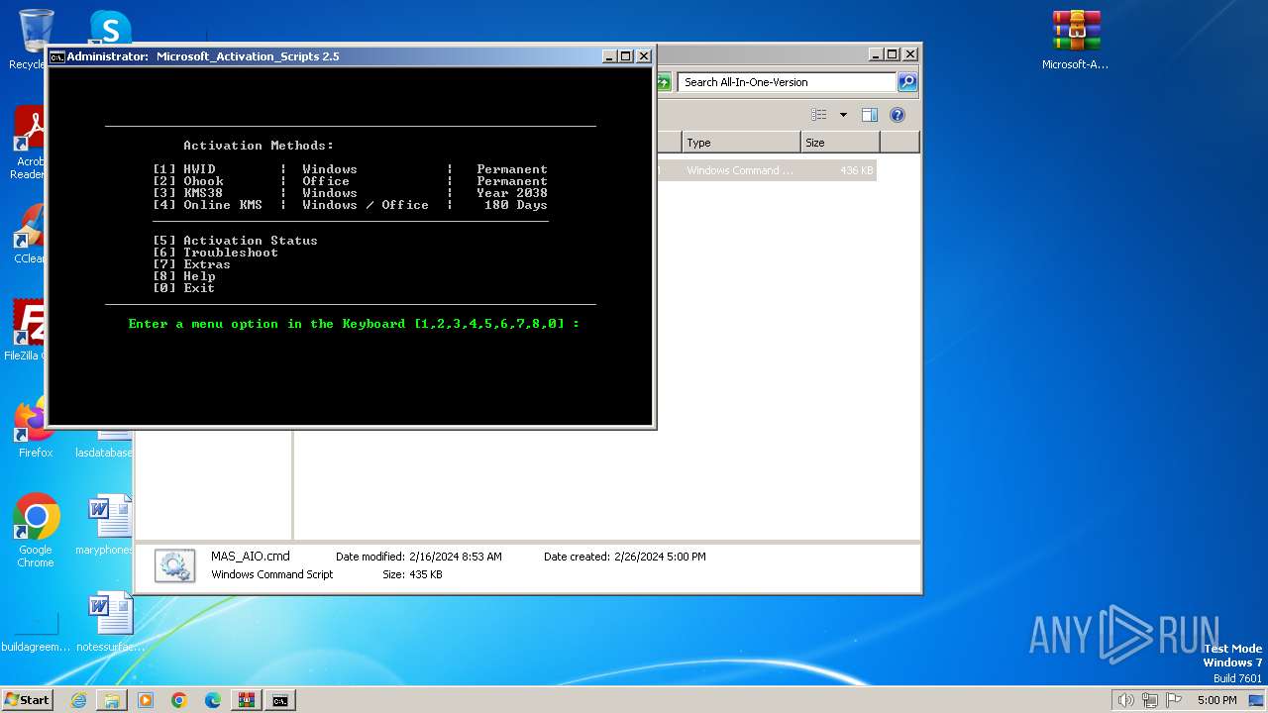
Task: Click the Show desktop button
Action: click(1257, 700)
